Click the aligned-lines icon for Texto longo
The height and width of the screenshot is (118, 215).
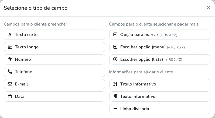(x=10, y=47)
